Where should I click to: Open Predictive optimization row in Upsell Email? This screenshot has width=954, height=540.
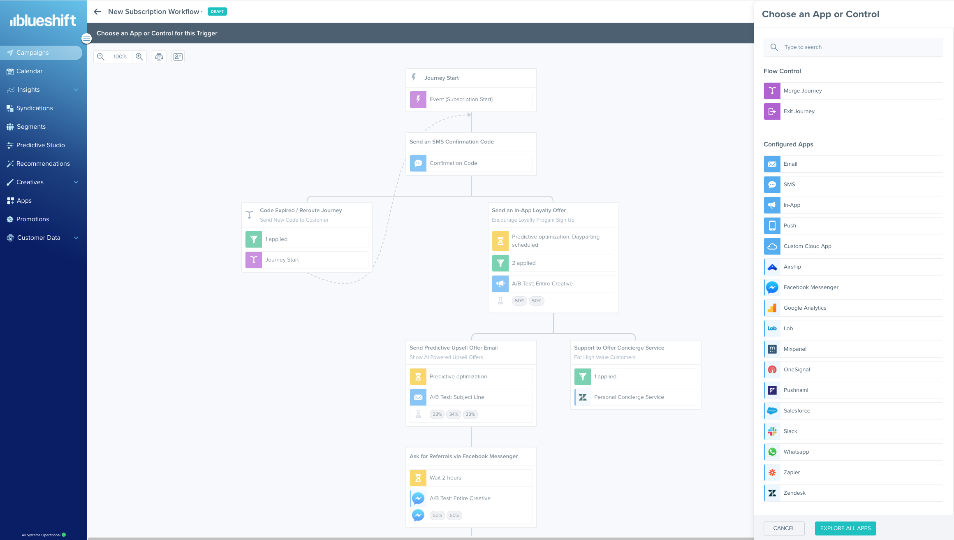click(x=471, y=377)
